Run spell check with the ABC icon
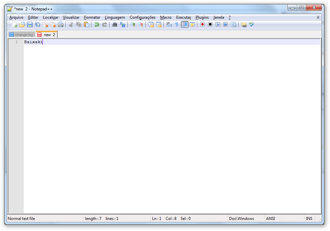Screen dimensions: 330x231 (252, 25)
